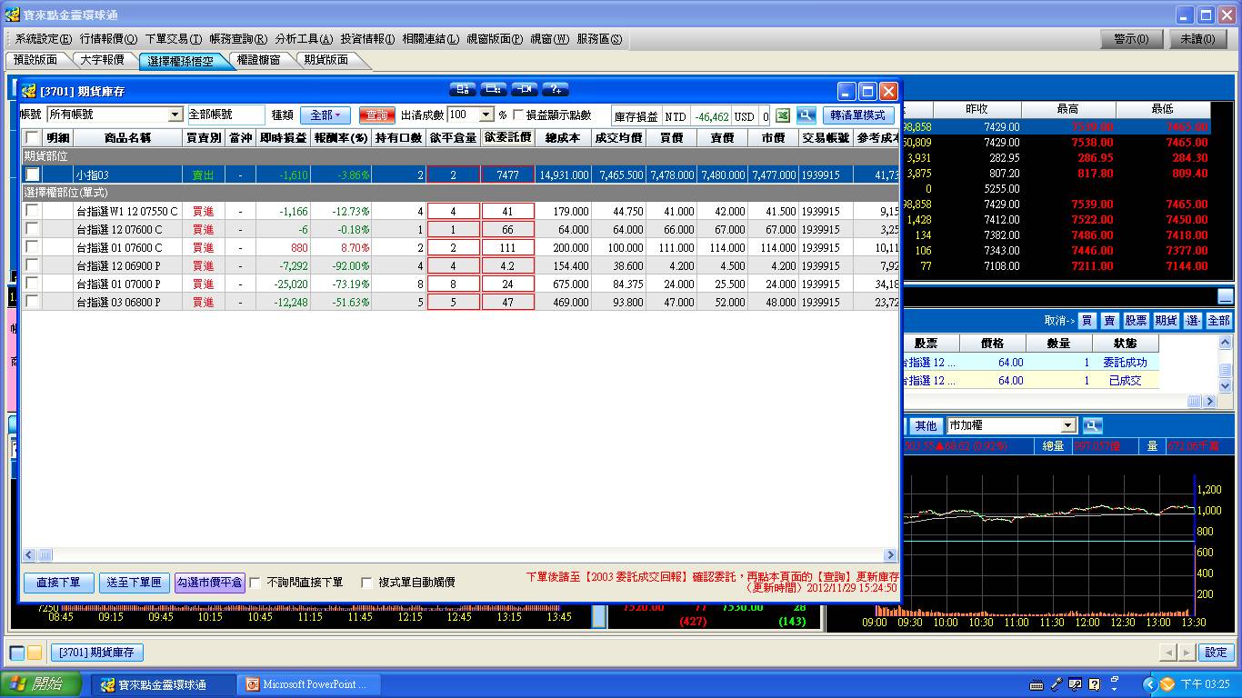Click the magnifier search icon beside Excel icon
The width and height of the screenshot is (1242, 698).
pos(806,115)
